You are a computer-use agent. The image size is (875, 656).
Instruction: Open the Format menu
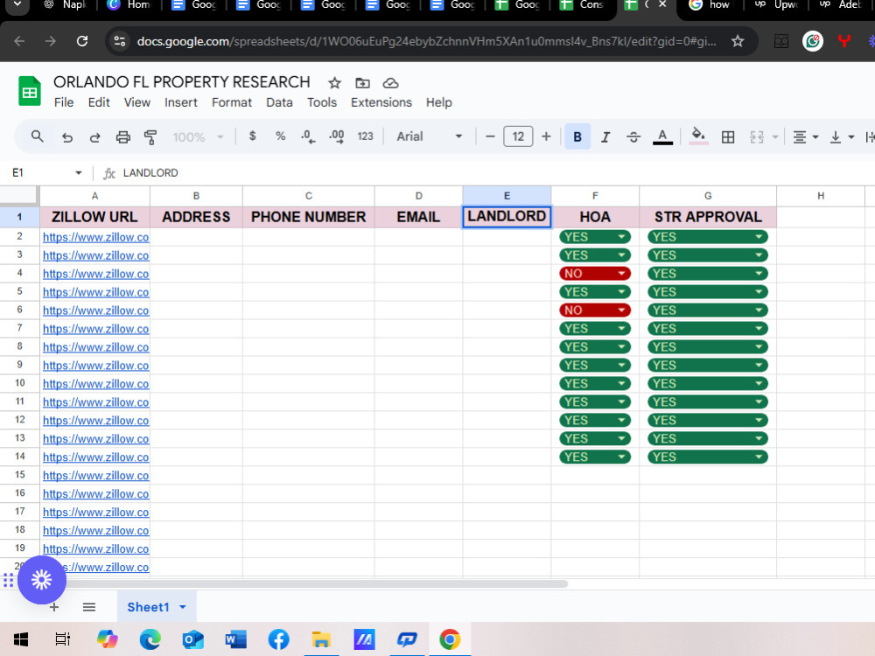click(x=232, y=102)
